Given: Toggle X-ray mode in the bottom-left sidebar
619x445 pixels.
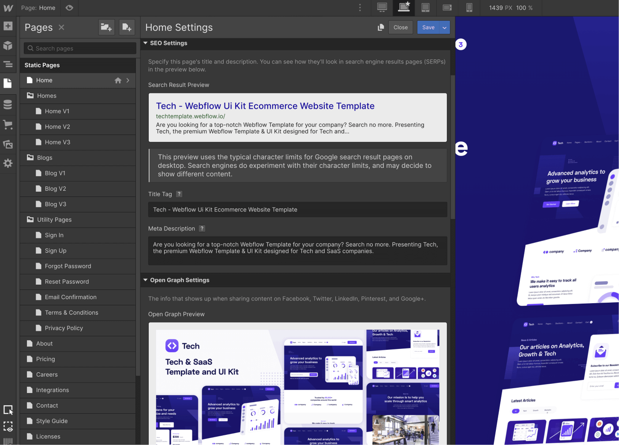Looking at the screenshot, I should 8,426.
